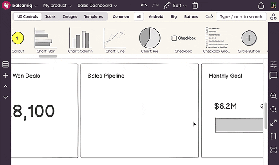Viewport: 279px width, 165px height.
Task: Click the quick add search field
Action: coord(241,17)
